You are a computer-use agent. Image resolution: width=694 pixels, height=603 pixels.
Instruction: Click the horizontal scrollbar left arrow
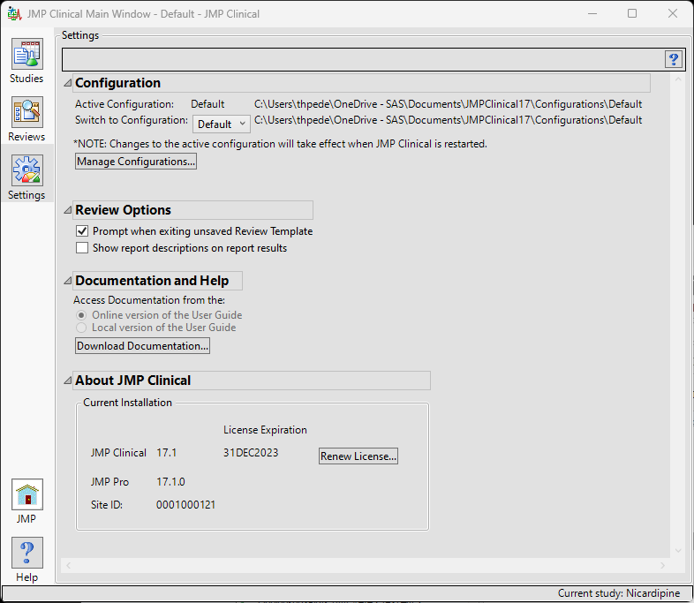pyautogui.click(x=68, y=565)
